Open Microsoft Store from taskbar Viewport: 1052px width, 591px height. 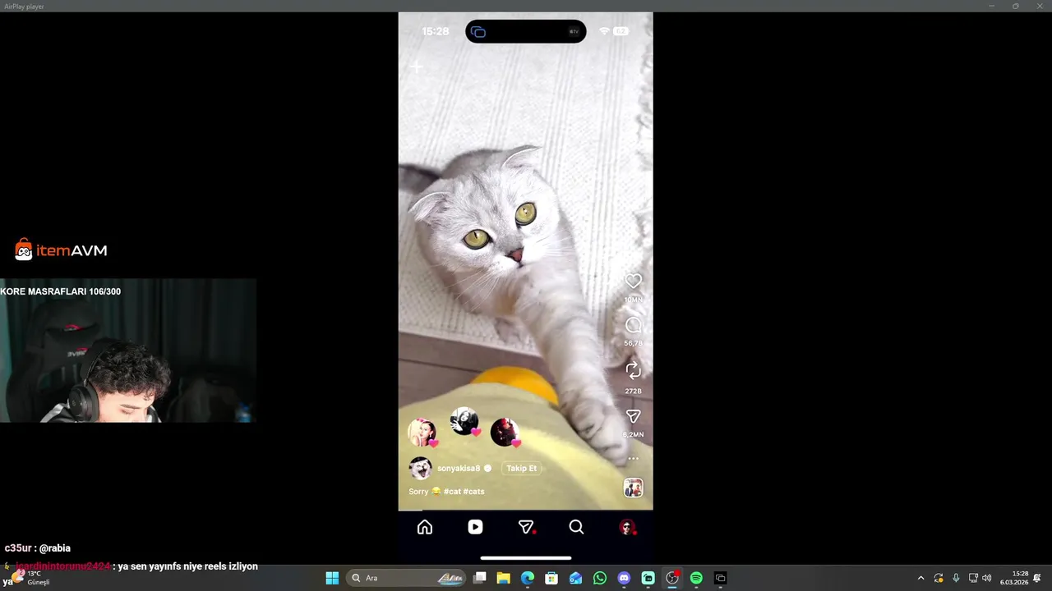[x=551, y=578]
